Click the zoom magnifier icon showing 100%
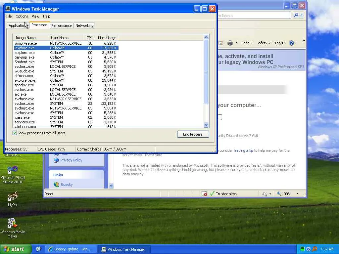The width and height of the screenshot is (339, 254). (279, 194)
